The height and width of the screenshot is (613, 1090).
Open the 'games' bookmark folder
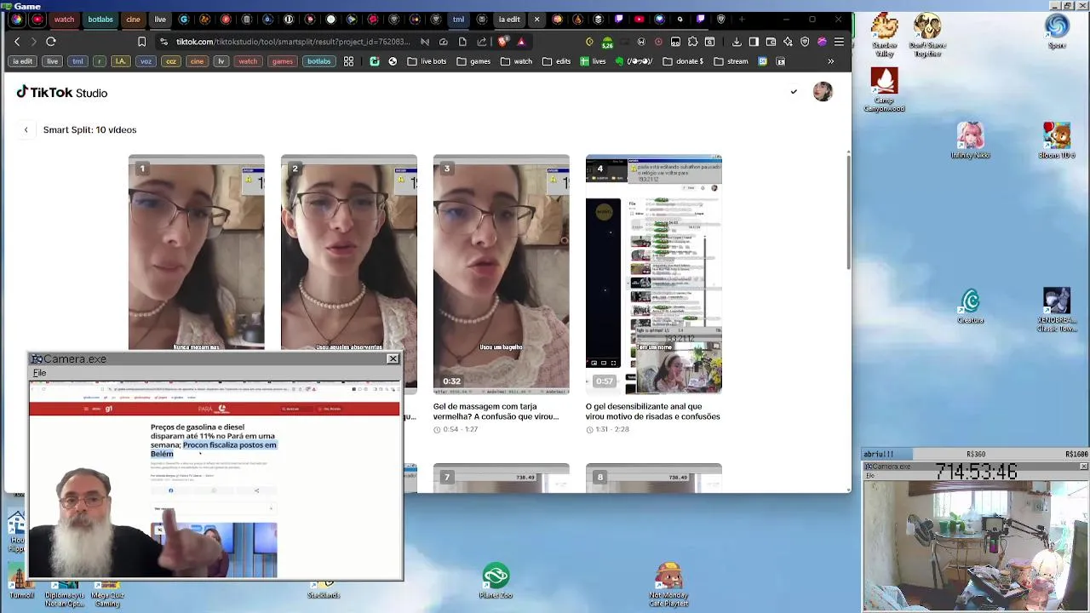click(473, 61)
